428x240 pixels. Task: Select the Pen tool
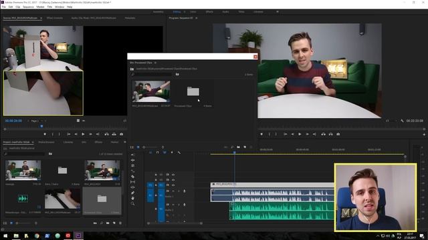(132, 193)
